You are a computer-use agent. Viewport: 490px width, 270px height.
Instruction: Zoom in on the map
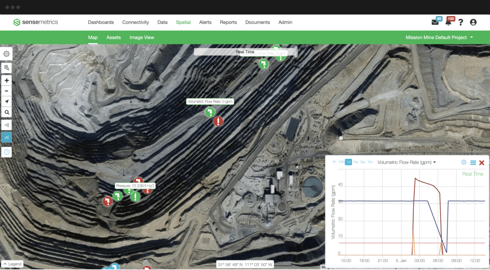point(6,80)
